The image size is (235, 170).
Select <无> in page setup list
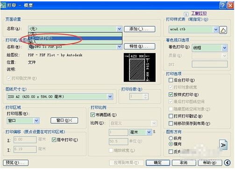tap(75, 34)
